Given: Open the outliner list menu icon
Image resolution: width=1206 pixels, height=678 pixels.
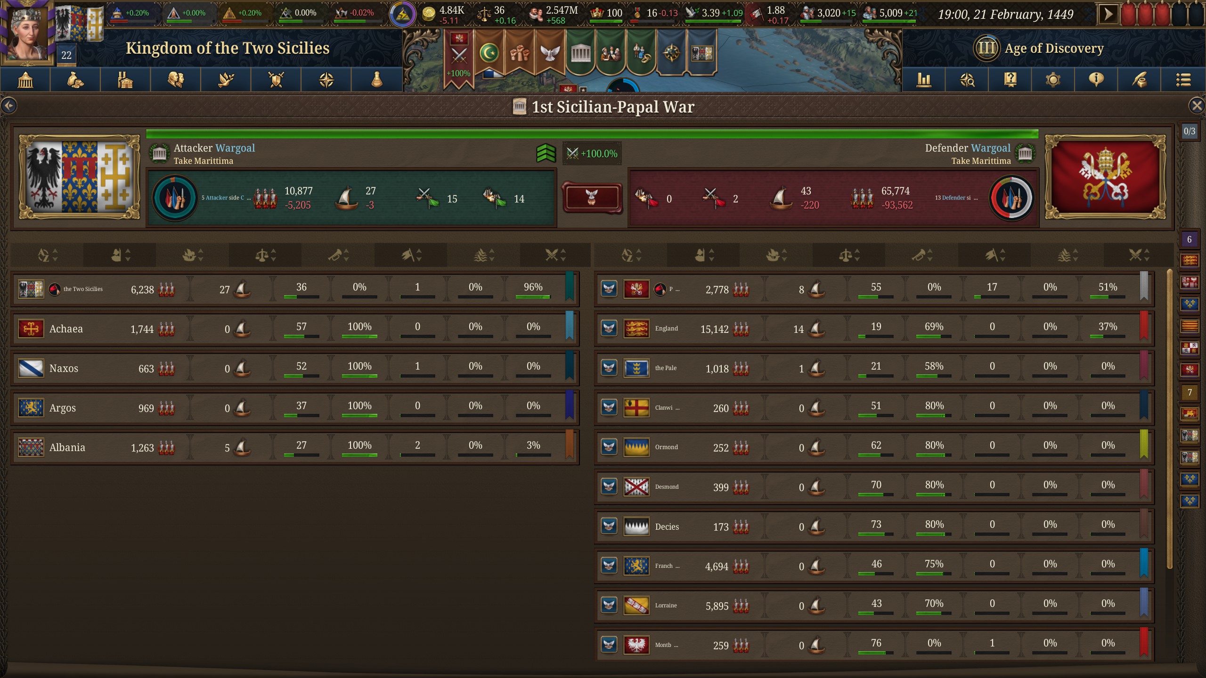Looking at the screenshot, I should click(x=1183, y=80).
